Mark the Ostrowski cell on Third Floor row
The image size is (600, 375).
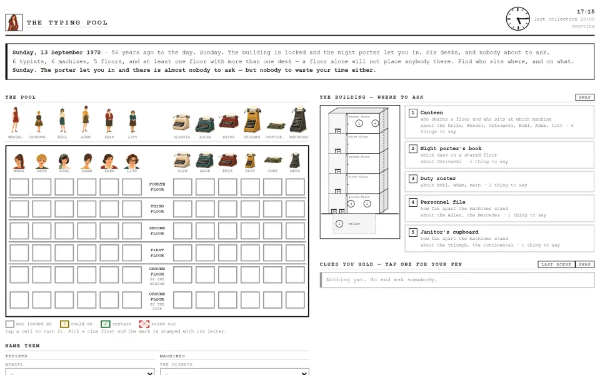[x=42, y=209]
